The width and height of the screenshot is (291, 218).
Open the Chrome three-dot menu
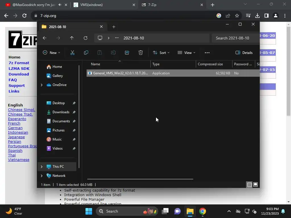point(285,16)
